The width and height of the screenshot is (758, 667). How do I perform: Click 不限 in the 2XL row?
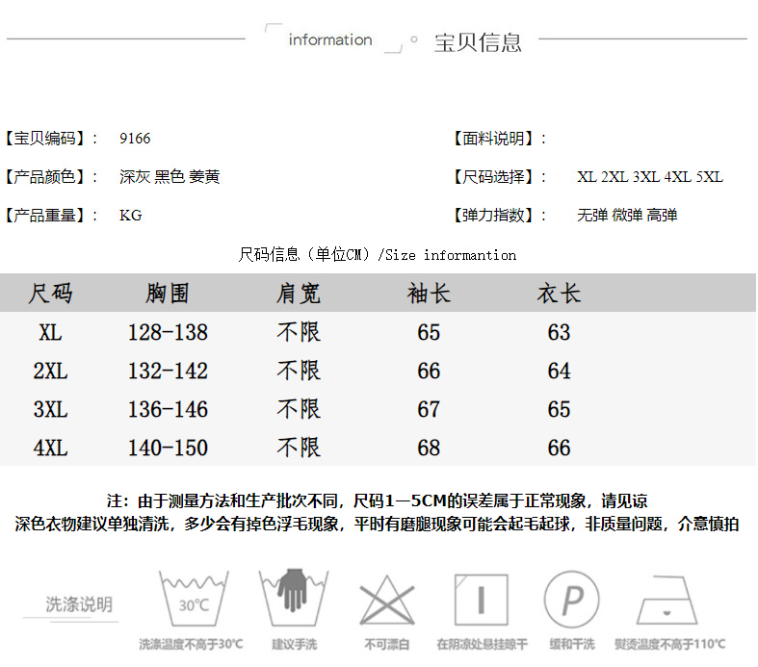pyautogui.click(x=299, y=371)
